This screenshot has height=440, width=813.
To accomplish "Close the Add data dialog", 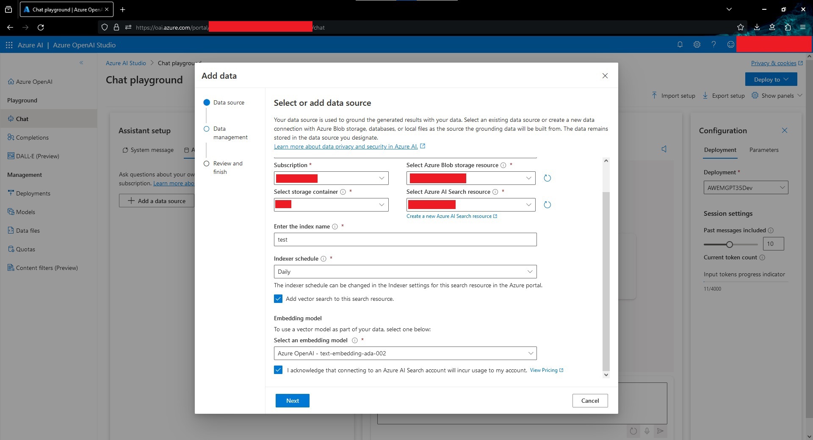I will 605,76.
